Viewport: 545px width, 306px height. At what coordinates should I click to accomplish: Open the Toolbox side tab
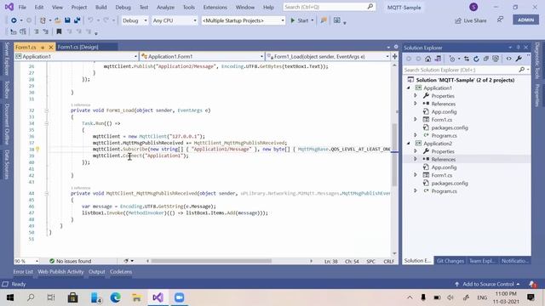tap(7, 90)
